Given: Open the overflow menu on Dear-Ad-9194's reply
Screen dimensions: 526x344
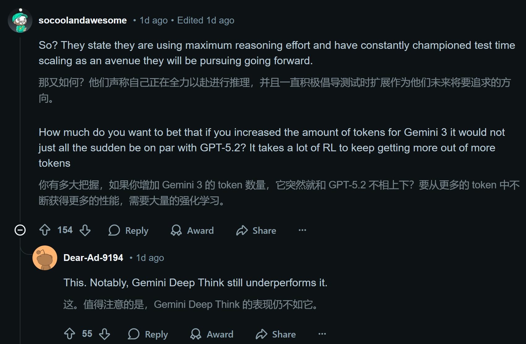Looking at the screenshot, I should point(322,334).
